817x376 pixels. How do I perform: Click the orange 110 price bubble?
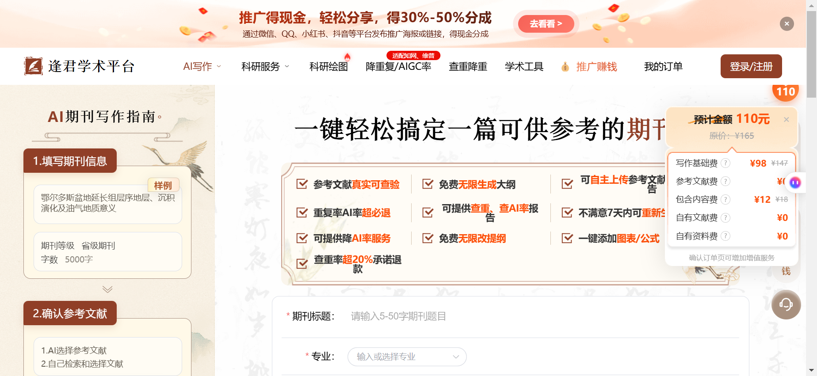(x=786, y=91)
